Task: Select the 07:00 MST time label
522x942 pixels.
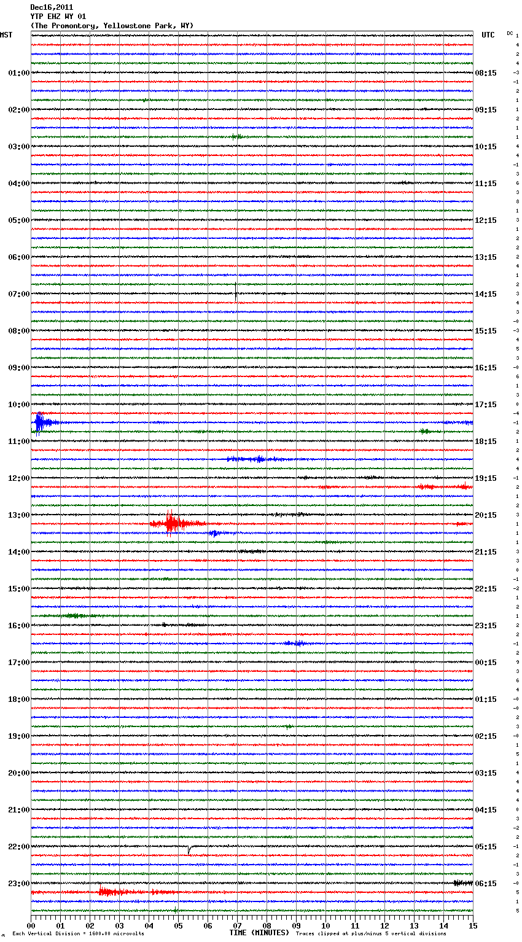Action: tap(19, 294)
